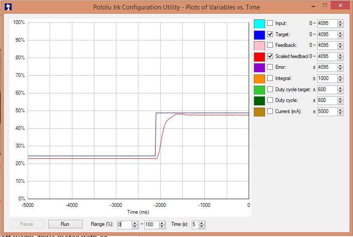Viewport: 353px width, 237px height.
Task: Maximize the Plots window
Action: 325,6
